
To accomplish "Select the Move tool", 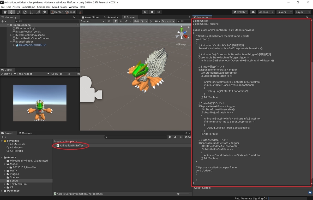I will pyautogui.click(x=12, y=12).
